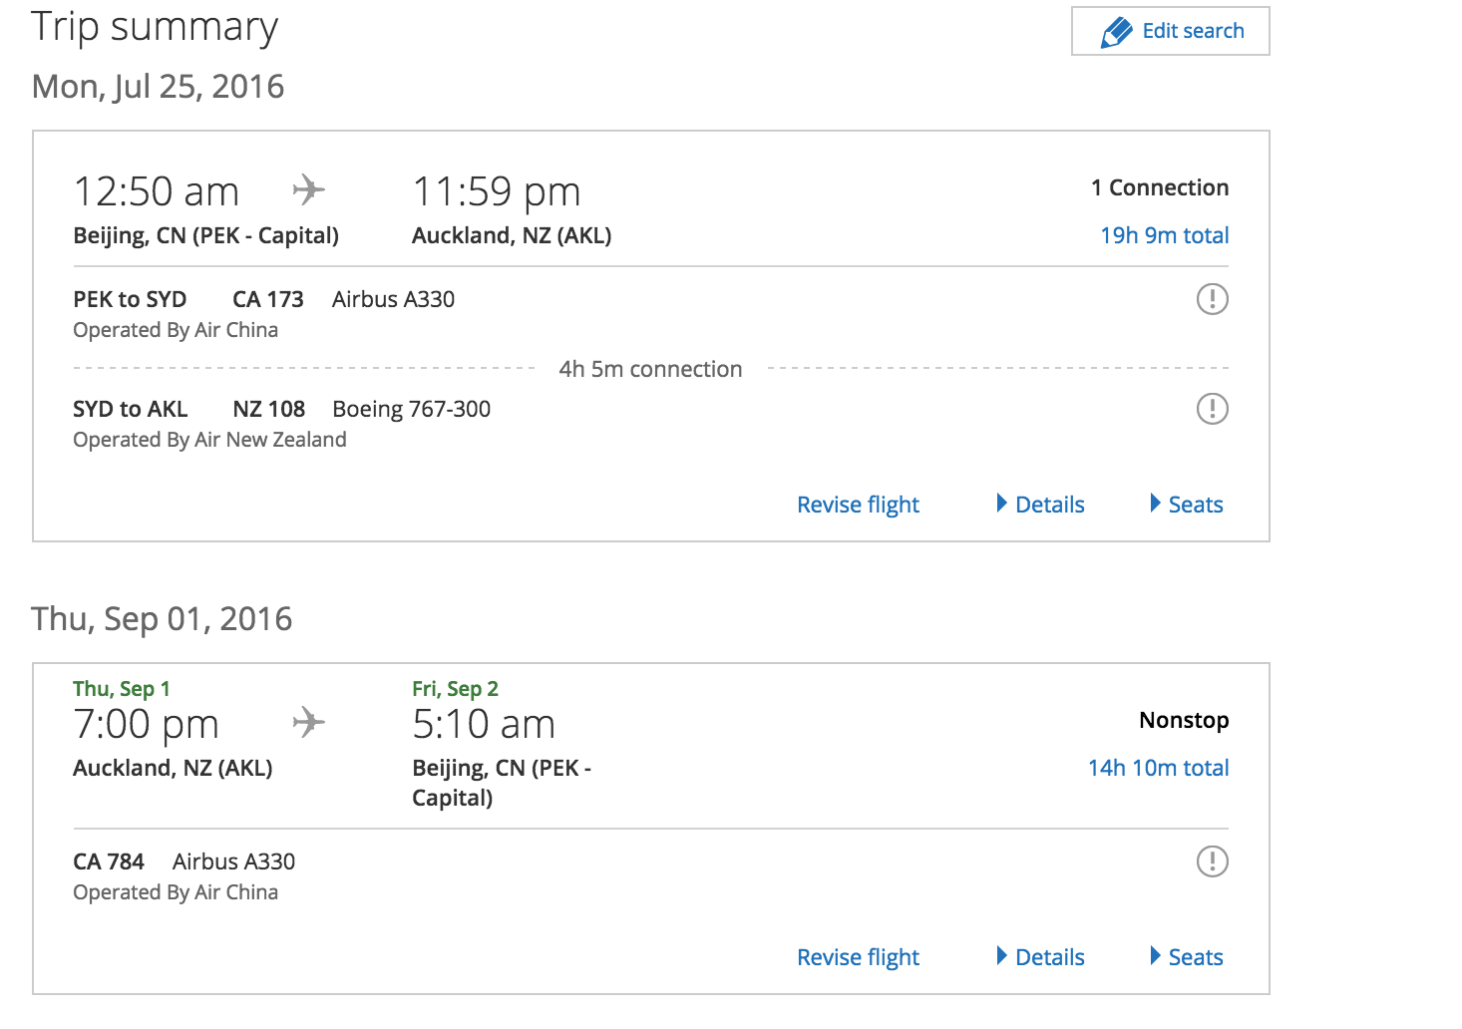Click the info icon for flight NZ 108
The height and width of the screenshot is (1029, 1462).
(x=1212, y=409)
